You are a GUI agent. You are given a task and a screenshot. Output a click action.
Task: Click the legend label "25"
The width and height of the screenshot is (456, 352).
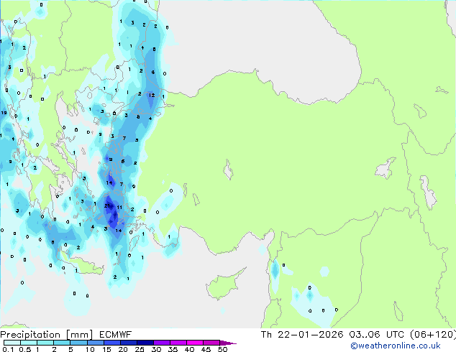tap(140, 349)
